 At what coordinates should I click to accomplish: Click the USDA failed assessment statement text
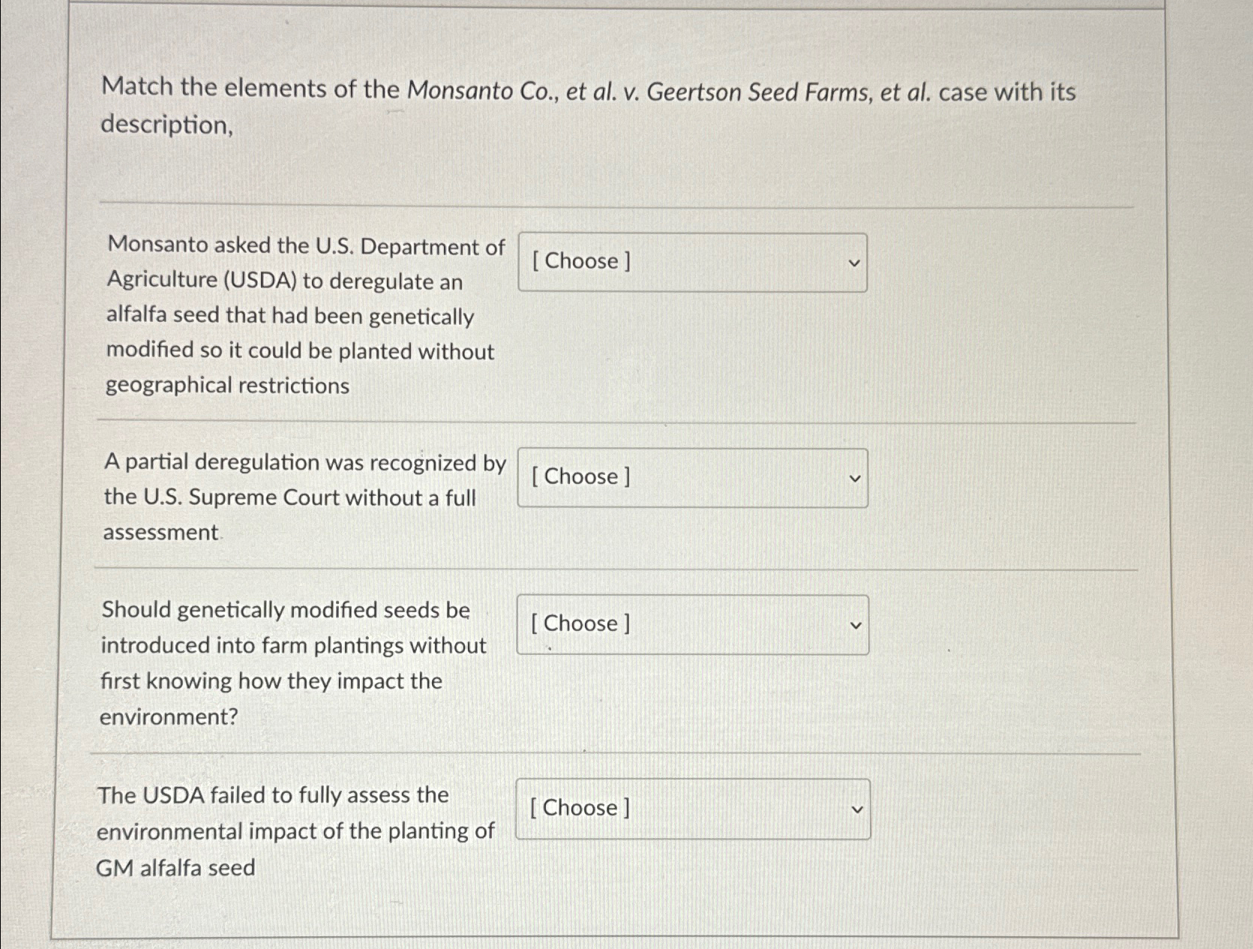tap(296, 830)
